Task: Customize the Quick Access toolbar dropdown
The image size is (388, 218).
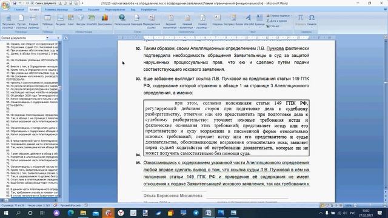Action: point(82,3)
